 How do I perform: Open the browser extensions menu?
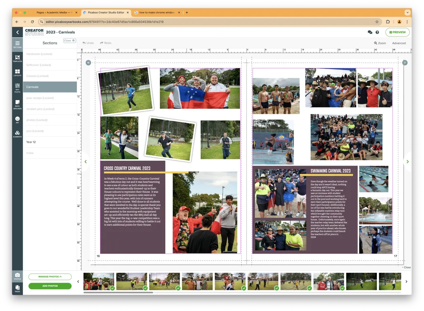(388, 22)
